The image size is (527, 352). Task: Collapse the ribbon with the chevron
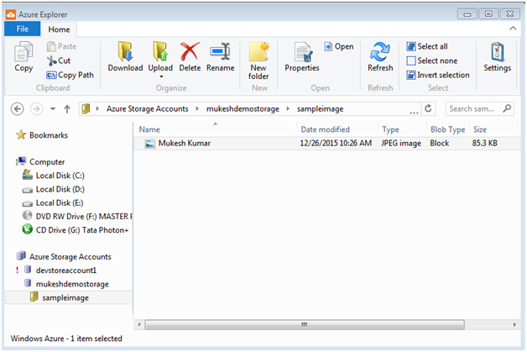click(x=513, y=29)
